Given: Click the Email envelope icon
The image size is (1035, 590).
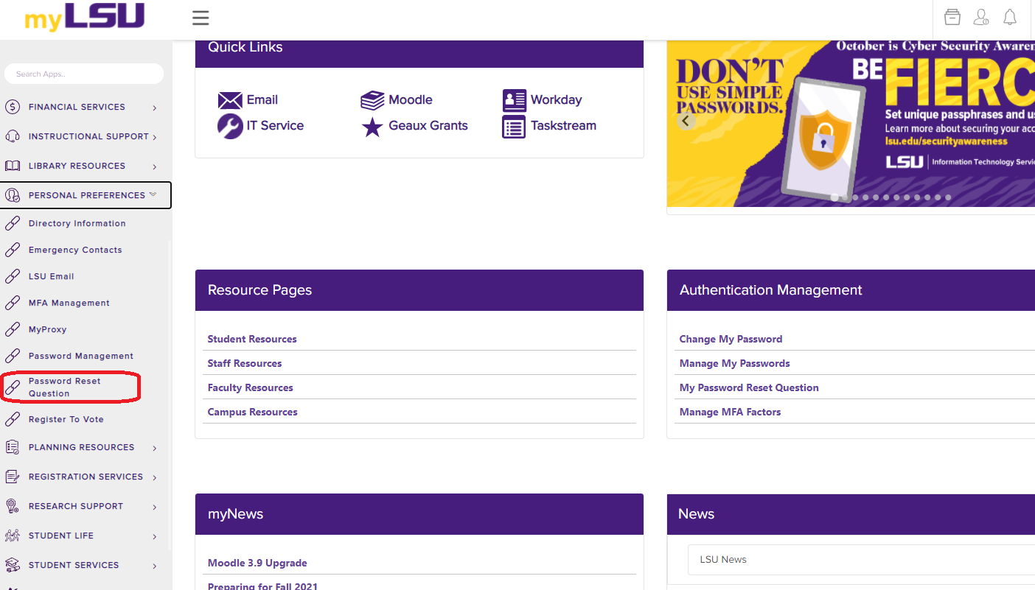Looking at the screenshot, I should (230, 100).
